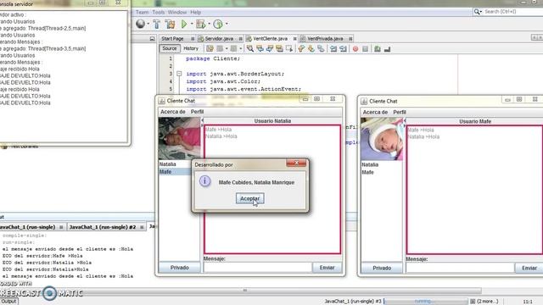Screen dimensions: 543x305
Task: Click the baby photo thumbnail in the Usuario Mafe window
Action: pos(382,139)
